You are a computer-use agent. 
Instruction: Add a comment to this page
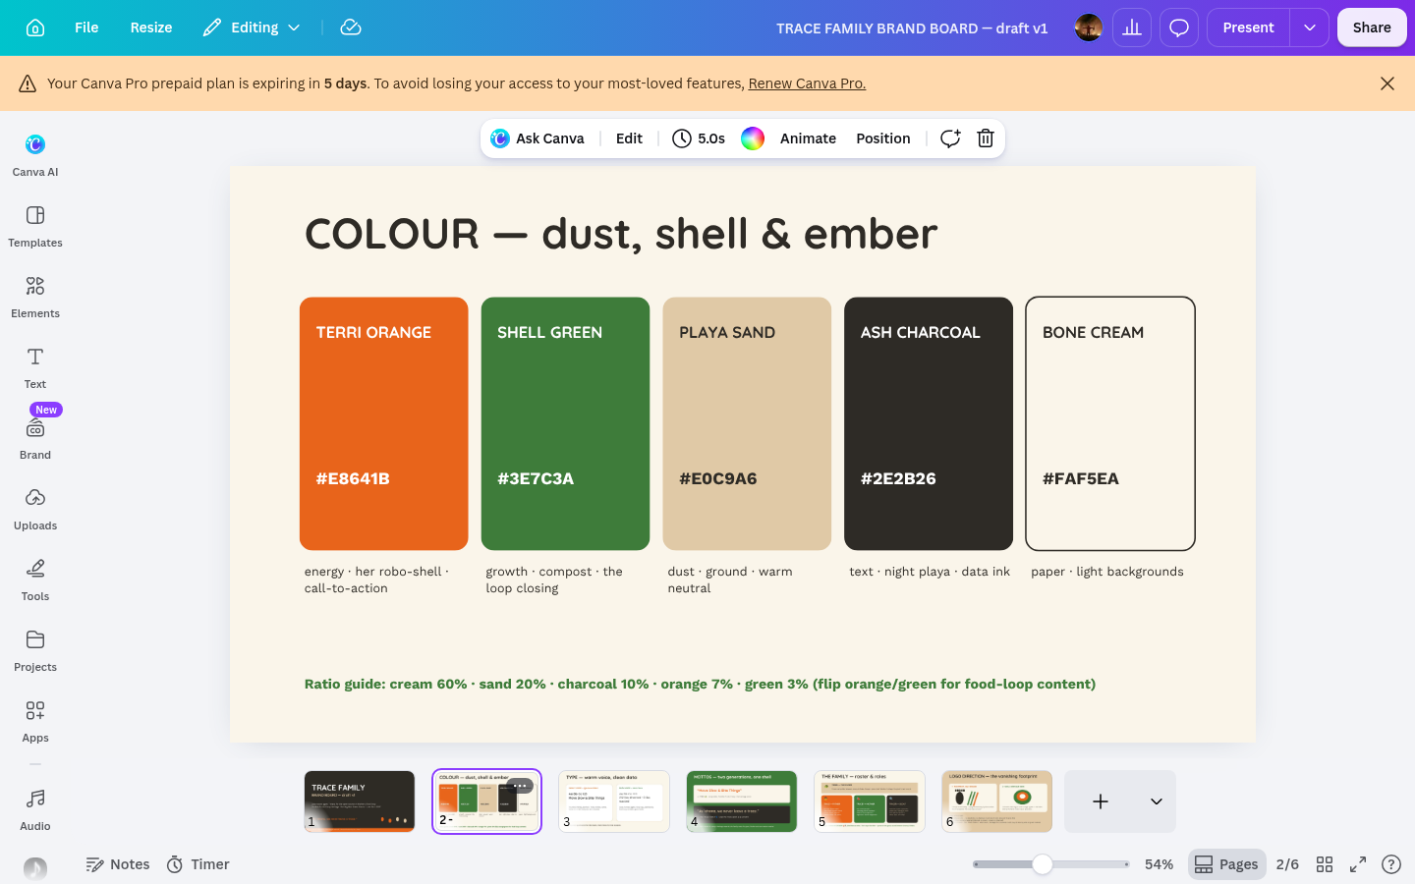click(950, 138)
